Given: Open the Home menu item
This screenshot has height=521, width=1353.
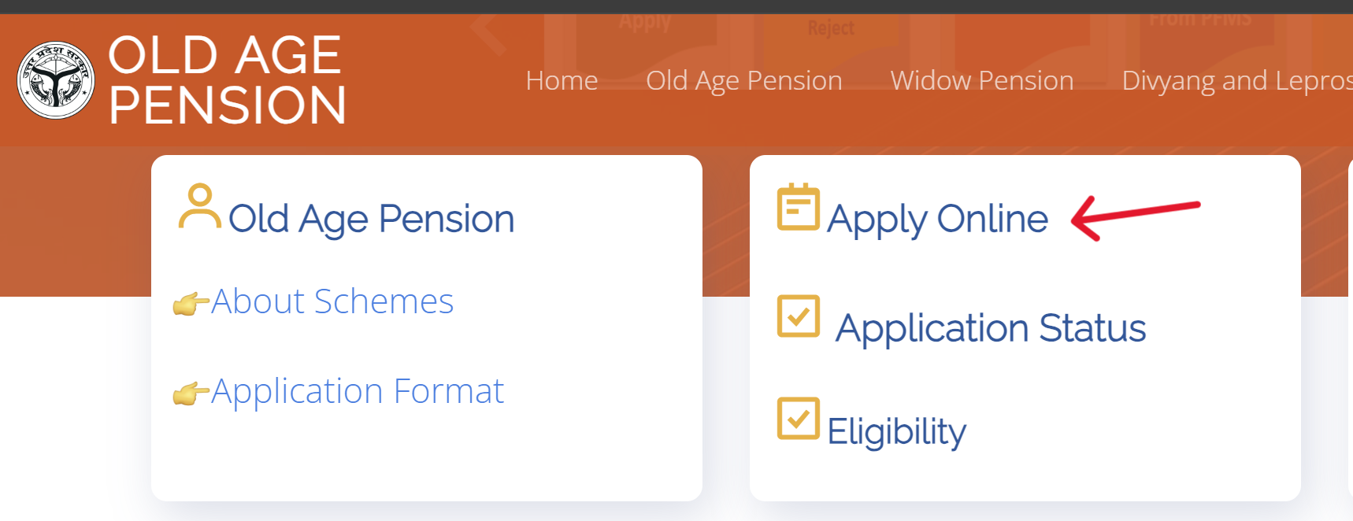Looking at the screenshot, I should 562,80.
